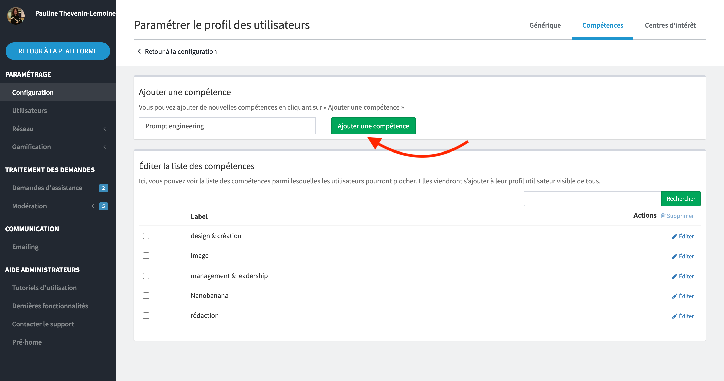Click the trash Supprimer icon
Screen dimensions: 724x381
click(663, 216)
